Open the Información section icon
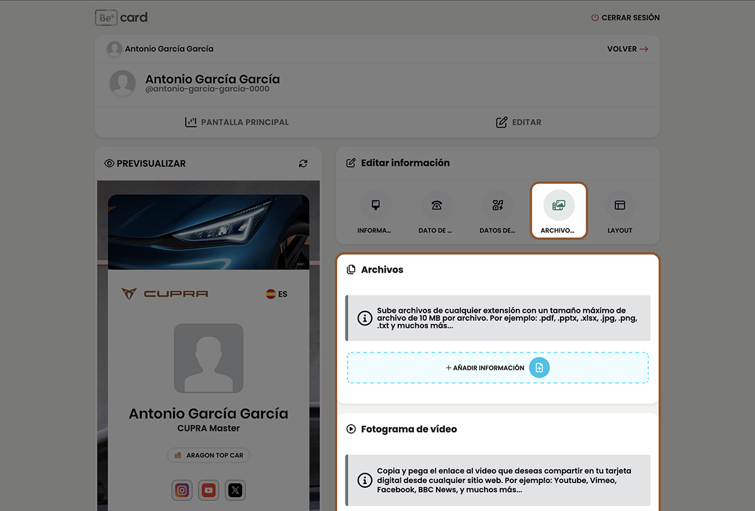This screenshot has width=755, height=511. click(x=375, y=205)
